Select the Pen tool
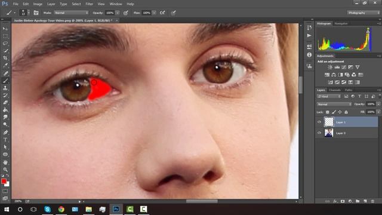The image size is (382, 215). tap(5, 133)
